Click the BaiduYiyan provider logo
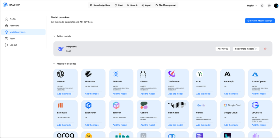This screenshot has width=279, height=138. (x=88, y=105)
